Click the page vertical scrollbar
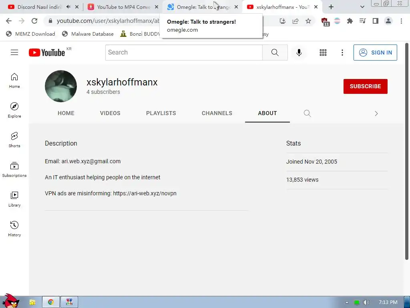This screenshot has height=308, width=410. coord(407,152)
